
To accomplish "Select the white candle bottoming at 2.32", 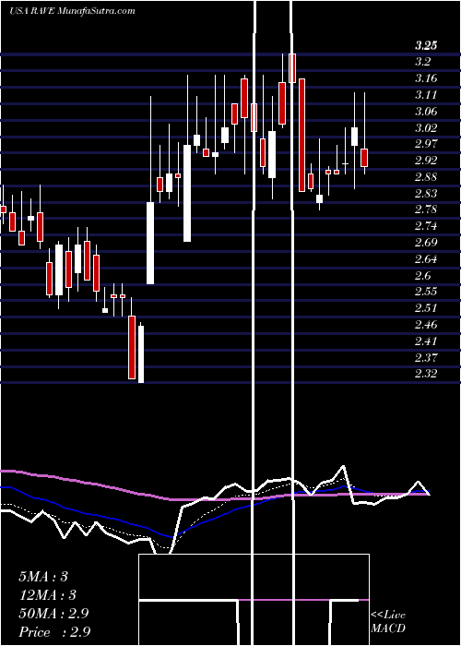I will 141,354.
